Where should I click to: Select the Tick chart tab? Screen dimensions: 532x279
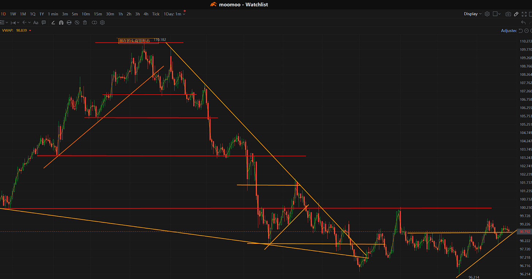tap(156, 14)
